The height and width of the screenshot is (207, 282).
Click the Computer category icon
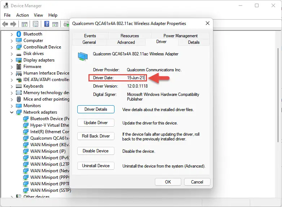tap(19, 41)
